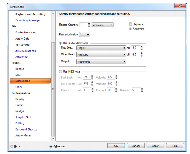Expand First Beat Ping Hi dropdown
Viewport: 190px width, 154px height.
101,48
